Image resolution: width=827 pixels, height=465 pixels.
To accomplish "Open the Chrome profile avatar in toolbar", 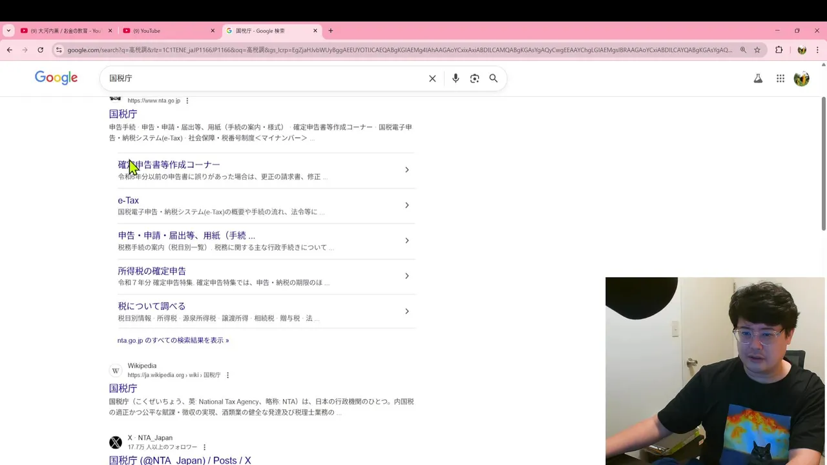I will click(802, 50).
